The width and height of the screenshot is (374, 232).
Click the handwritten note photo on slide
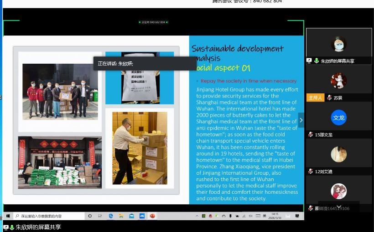click(x=140, y=78)
